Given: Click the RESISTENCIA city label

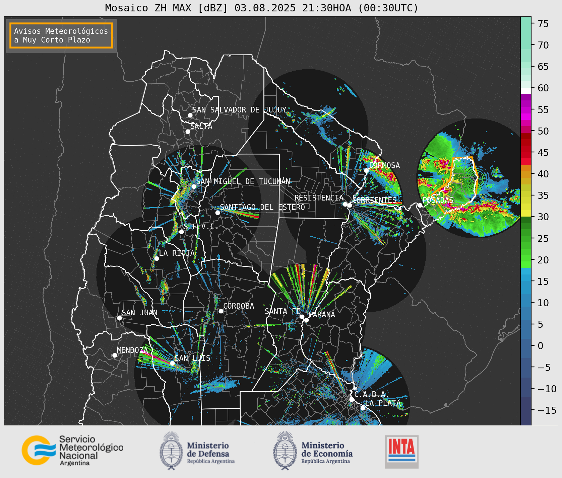Looking at the screenshot, I should click(x=319, y=198).
